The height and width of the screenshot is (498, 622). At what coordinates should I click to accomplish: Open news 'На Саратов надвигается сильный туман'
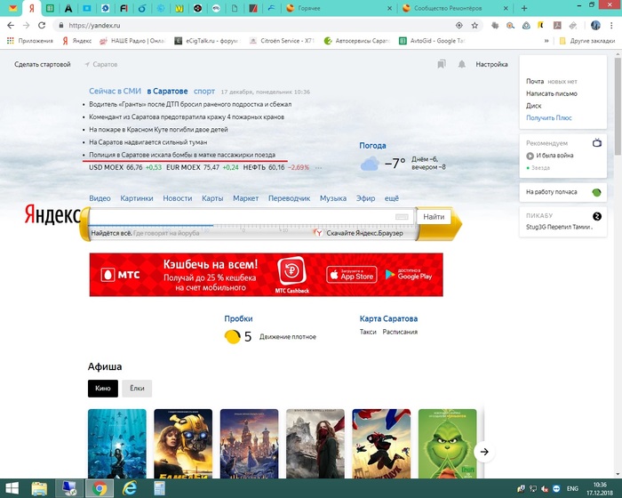tap(148, 141)
